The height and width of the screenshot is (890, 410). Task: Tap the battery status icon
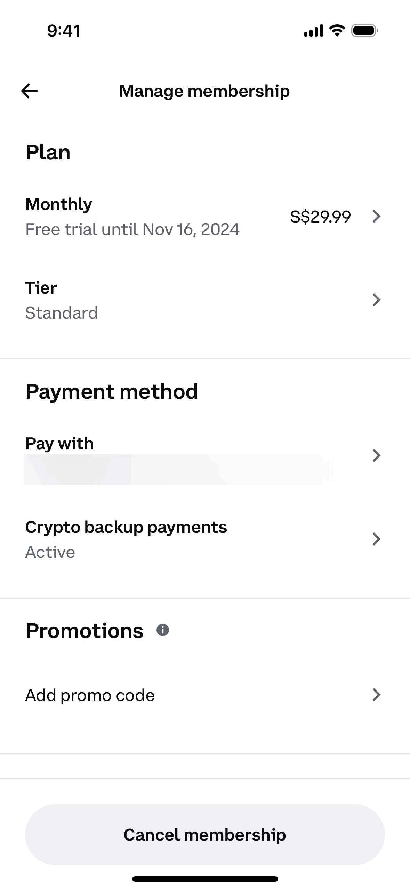click(x=364, y=31)
